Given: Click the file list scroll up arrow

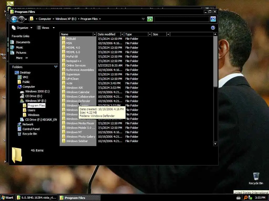Looking at the screenshot, I should [x=215, y=34].
